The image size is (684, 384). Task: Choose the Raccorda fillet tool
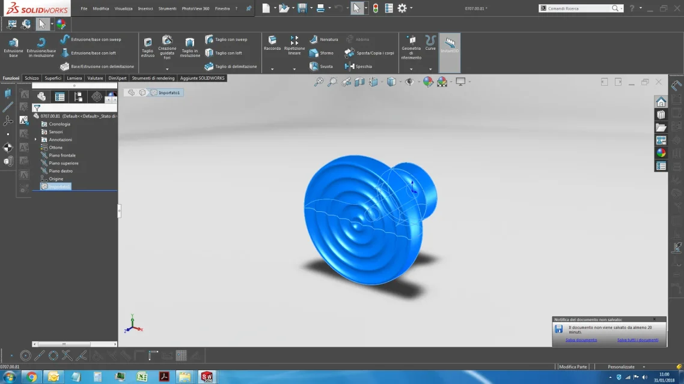coord(272,44)
